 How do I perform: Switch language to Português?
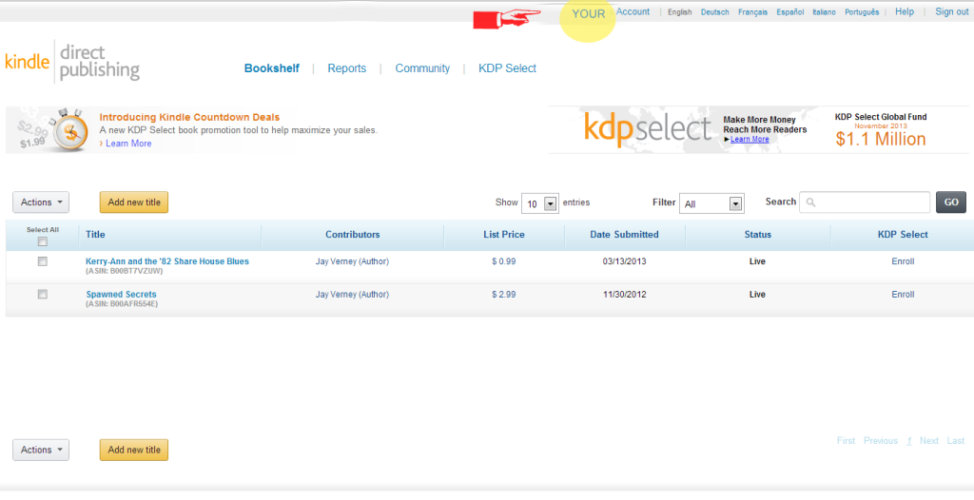862,11
